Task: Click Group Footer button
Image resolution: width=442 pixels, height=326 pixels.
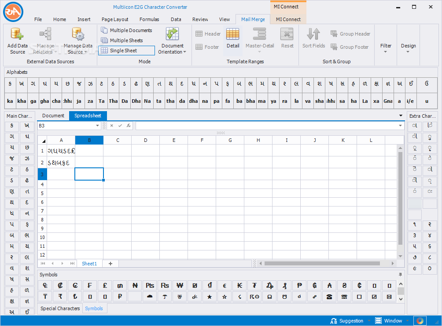Action: 350,47
